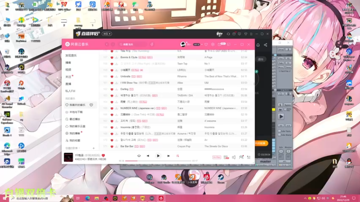The width and height of the screenshot is (360, 202).
Task: Open NetEase Cloud Music settings gear
Action: (x=213, y=44)
